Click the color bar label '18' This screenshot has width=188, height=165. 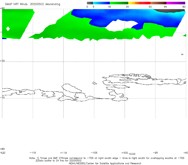click(x=109, y=7)
